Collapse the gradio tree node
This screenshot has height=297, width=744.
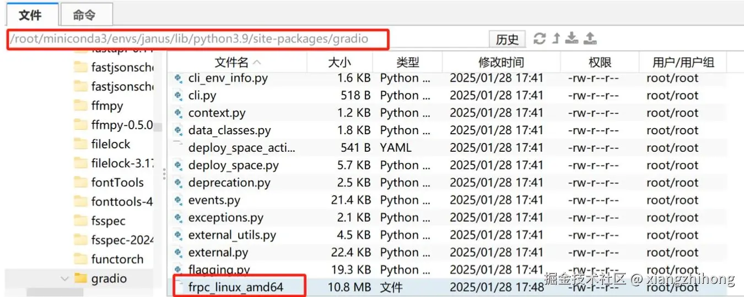(65, 279)
